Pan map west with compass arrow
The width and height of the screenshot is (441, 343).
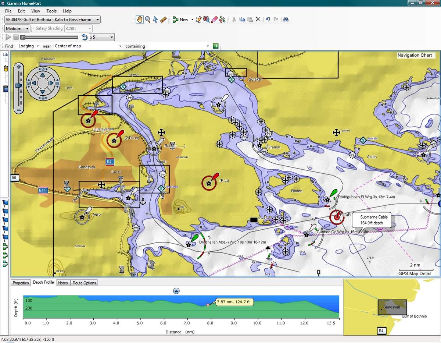pos(34,84)
